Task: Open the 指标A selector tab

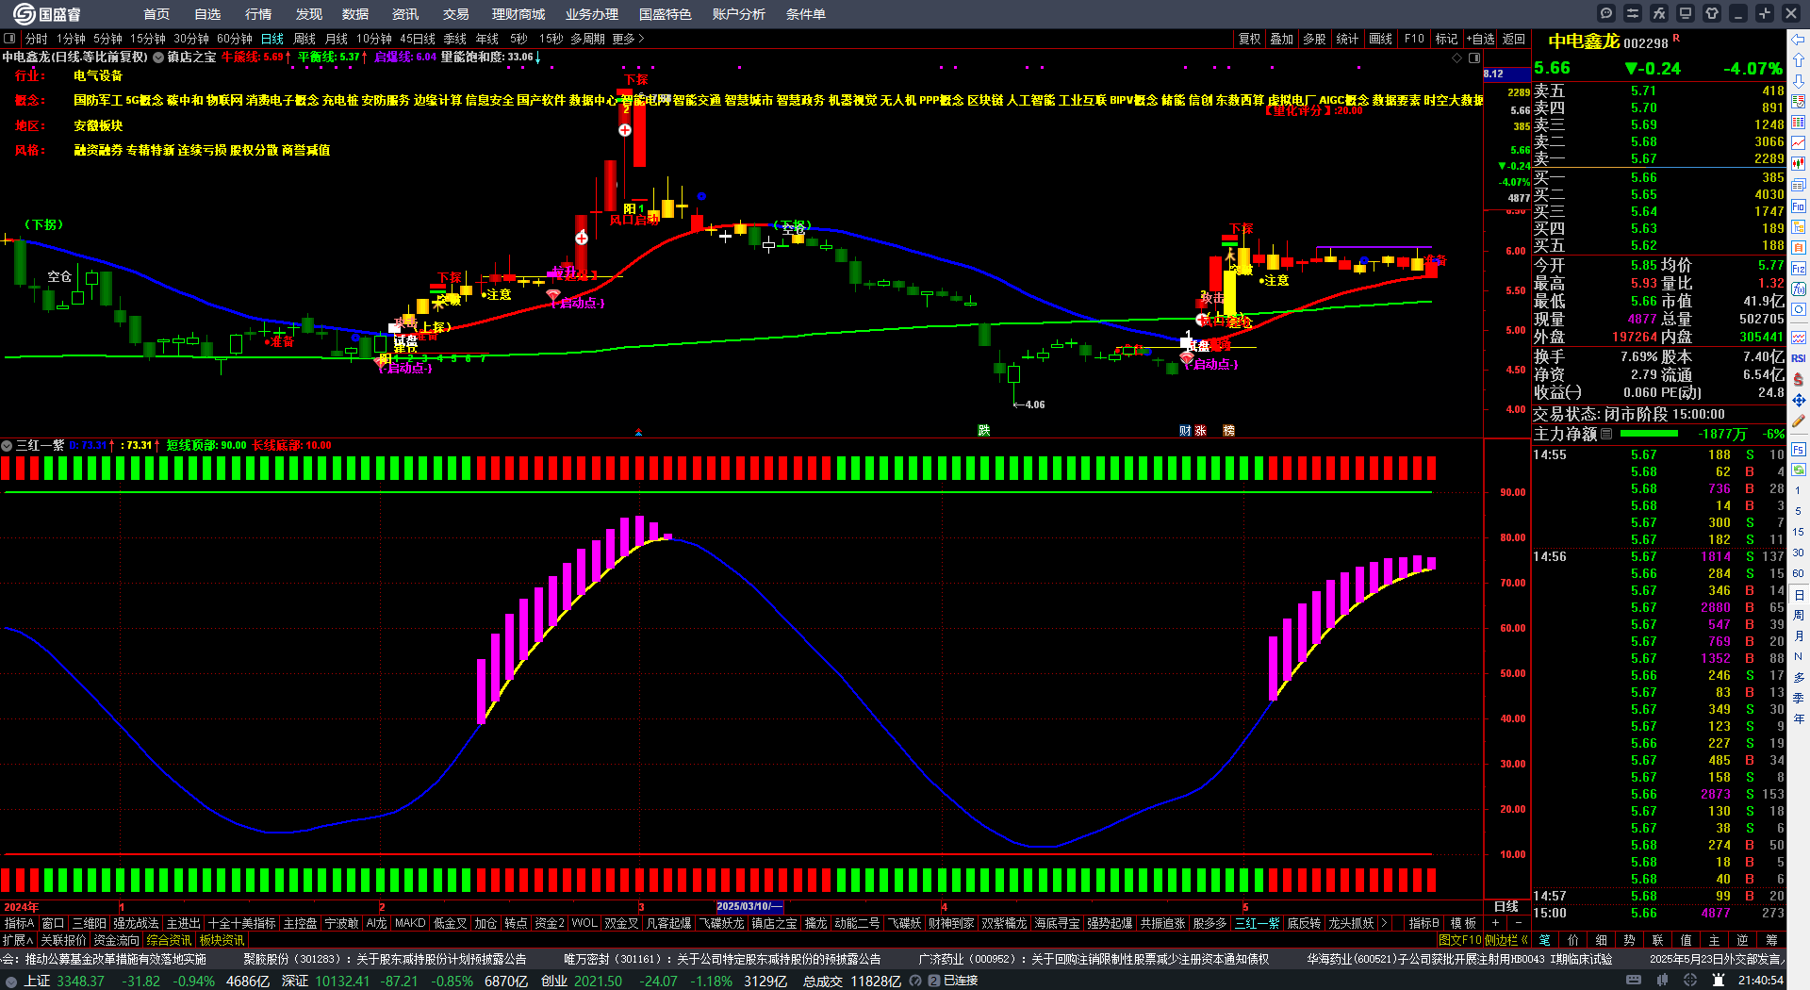Action: (x=20, y=923)
